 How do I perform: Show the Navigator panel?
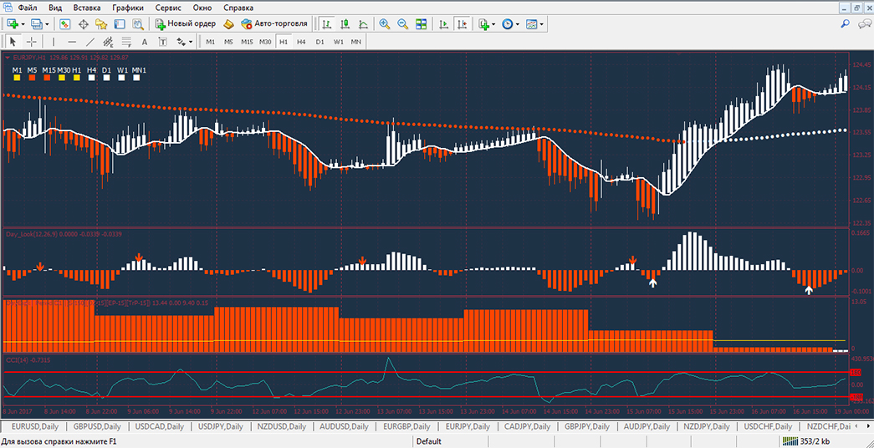(101, 24)
